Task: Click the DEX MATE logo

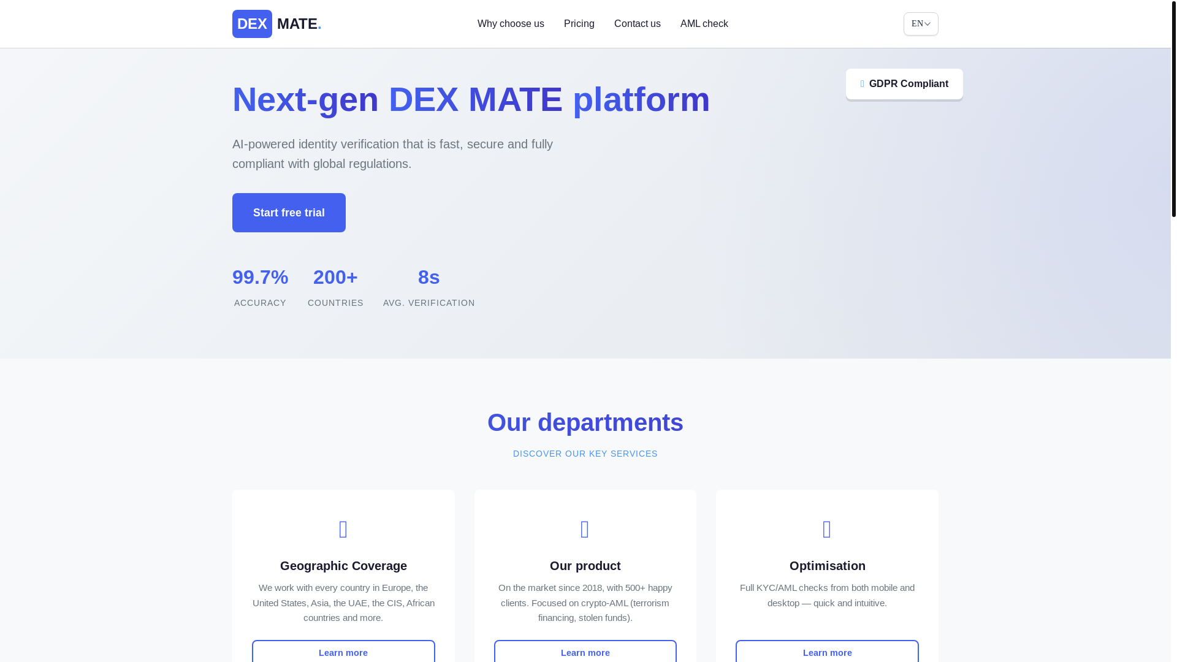Action: pos(276,24)
